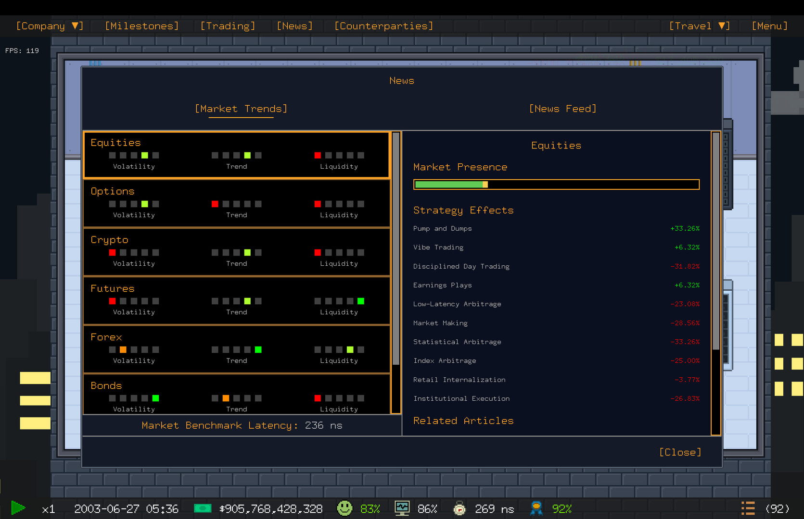This screenshot has width=804, height=519.
Task: Click the smiley morale icon at 83%
Action: click(x=345, y=507)
